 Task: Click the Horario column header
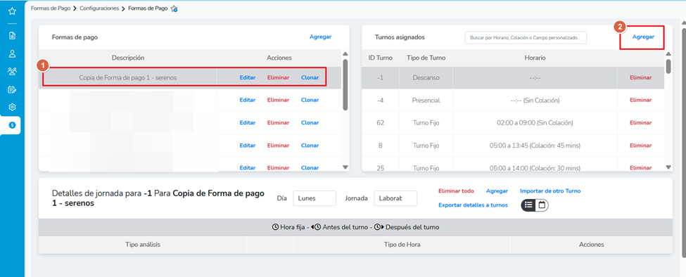pos(535,58)
